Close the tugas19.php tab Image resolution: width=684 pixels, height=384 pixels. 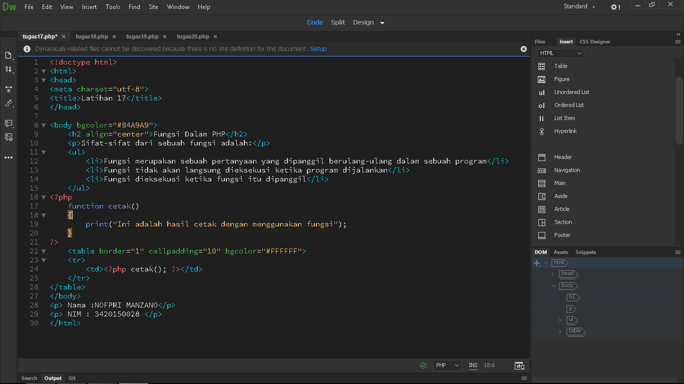tap(165, 36)
